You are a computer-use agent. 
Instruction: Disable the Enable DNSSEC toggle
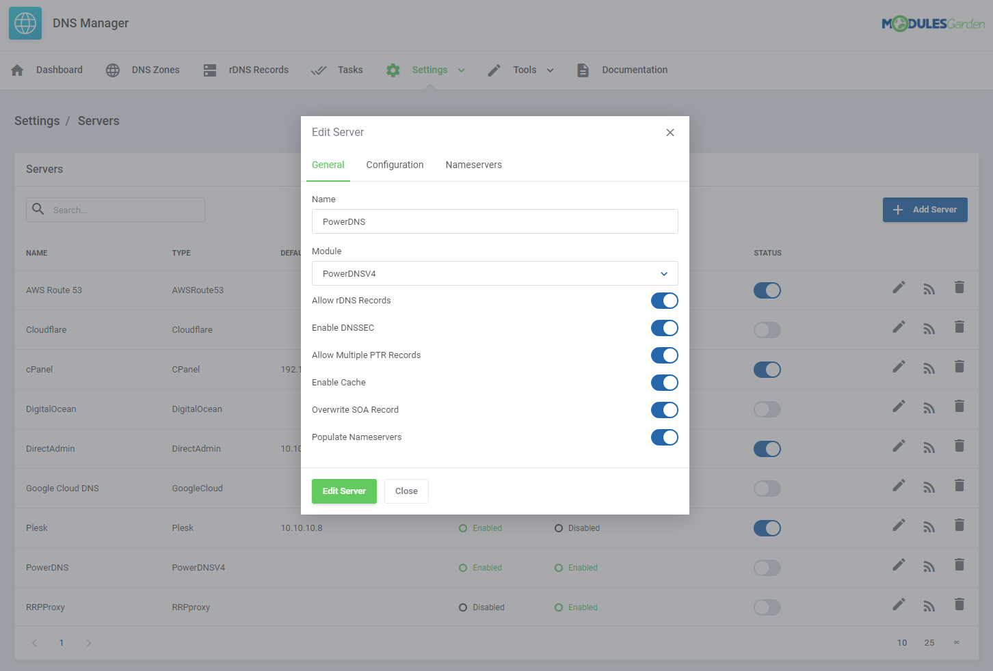point(664,328)
